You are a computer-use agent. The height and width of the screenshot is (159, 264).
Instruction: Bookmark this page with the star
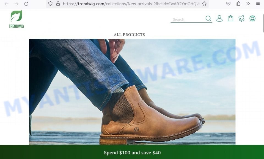point(204,4)
